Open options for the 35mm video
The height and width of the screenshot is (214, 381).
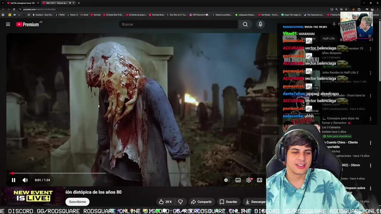click(x=371, y=166)
